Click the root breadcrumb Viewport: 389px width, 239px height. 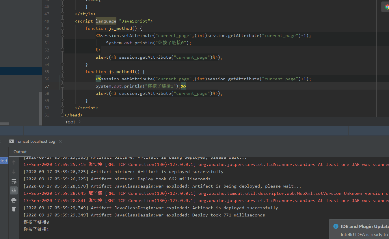(70, 122)
